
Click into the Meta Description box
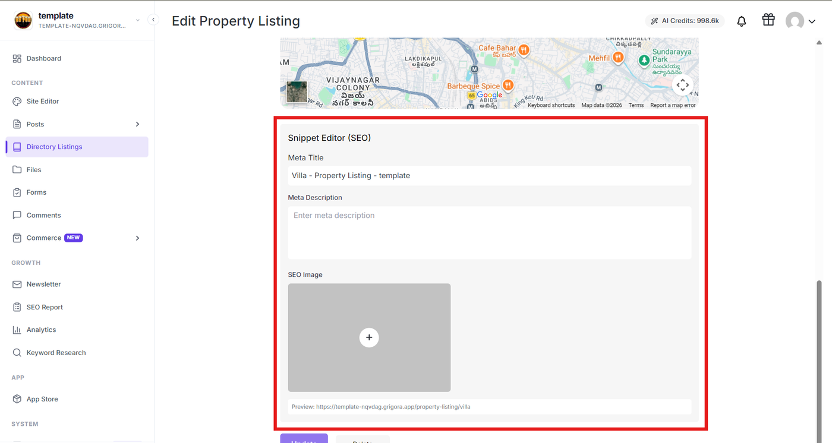click(x=490, y=233)
